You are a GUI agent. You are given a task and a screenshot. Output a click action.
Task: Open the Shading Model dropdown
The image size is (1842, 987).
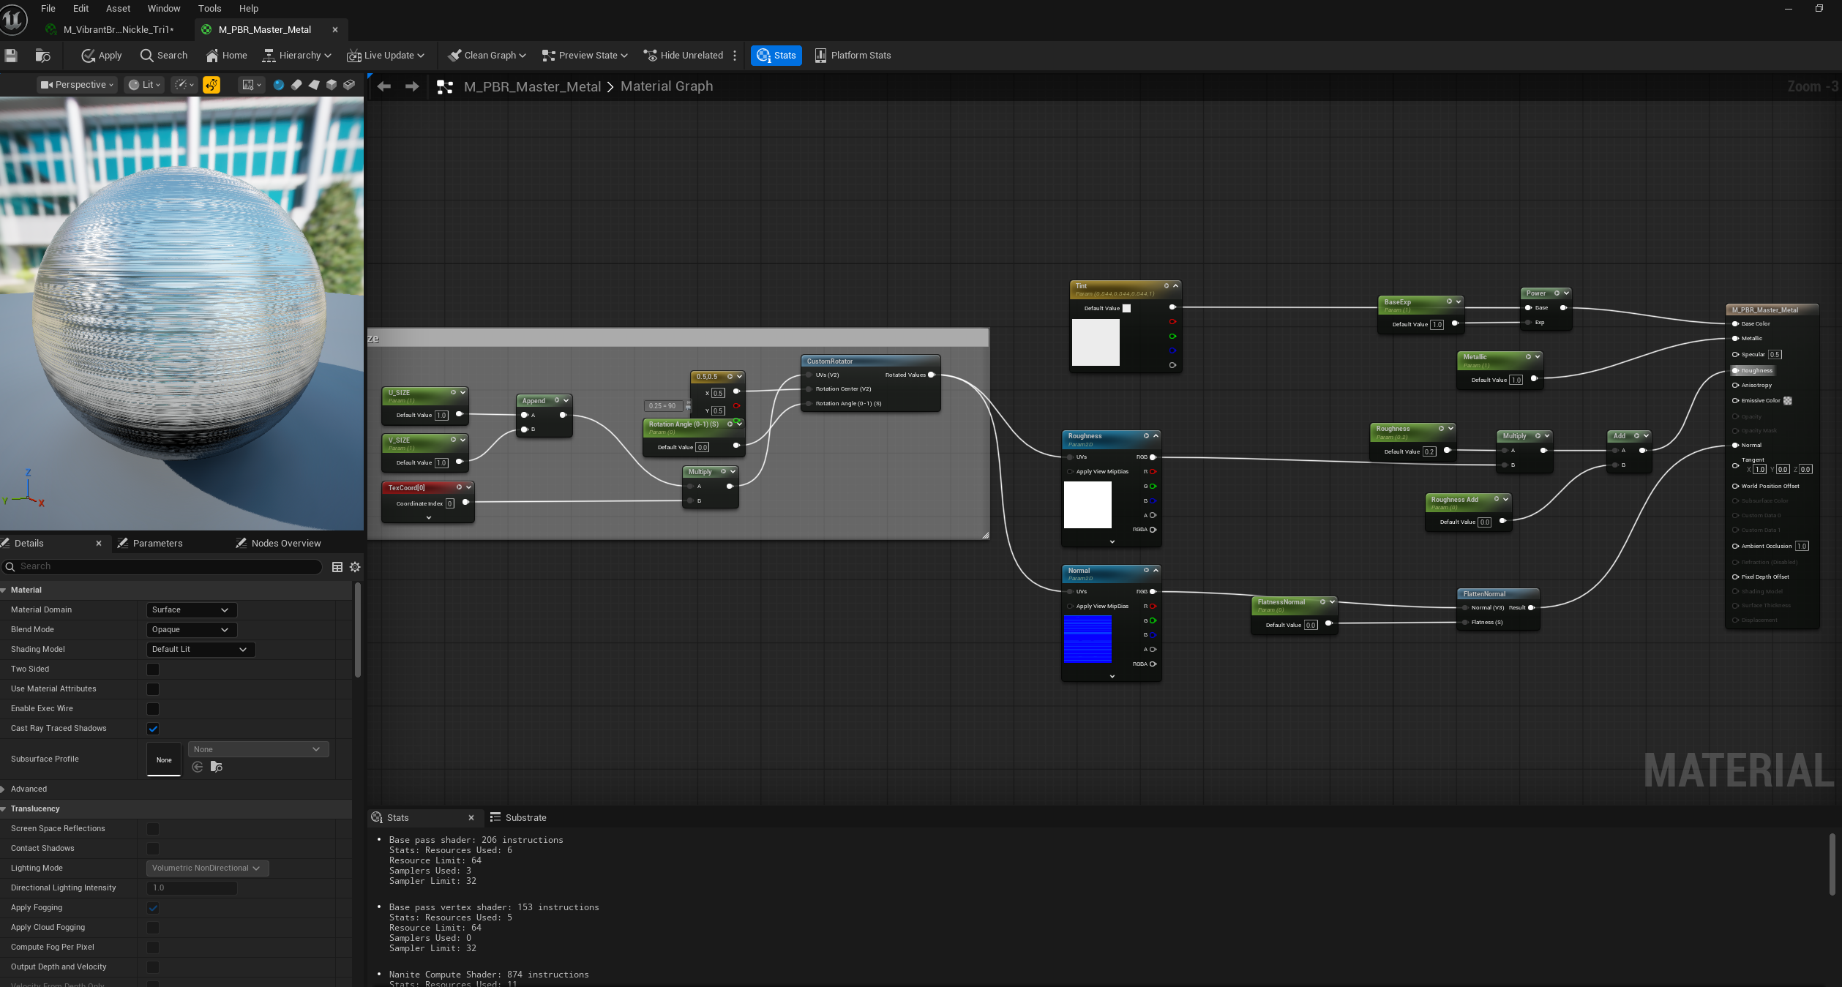click(x=199, y=649)
